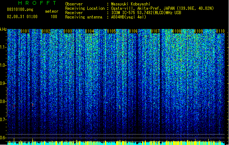This screenshot has height=145, width=229.
Task: Select the Ogata-vill. Akita-Pref. JAPAN location text
Action: [162, 8]
